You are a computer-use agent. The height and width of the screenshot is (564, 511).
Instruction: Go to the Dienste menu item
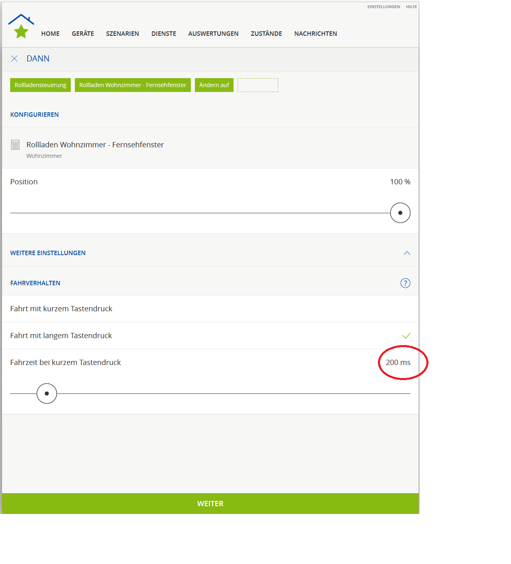[x=164, y=34]
